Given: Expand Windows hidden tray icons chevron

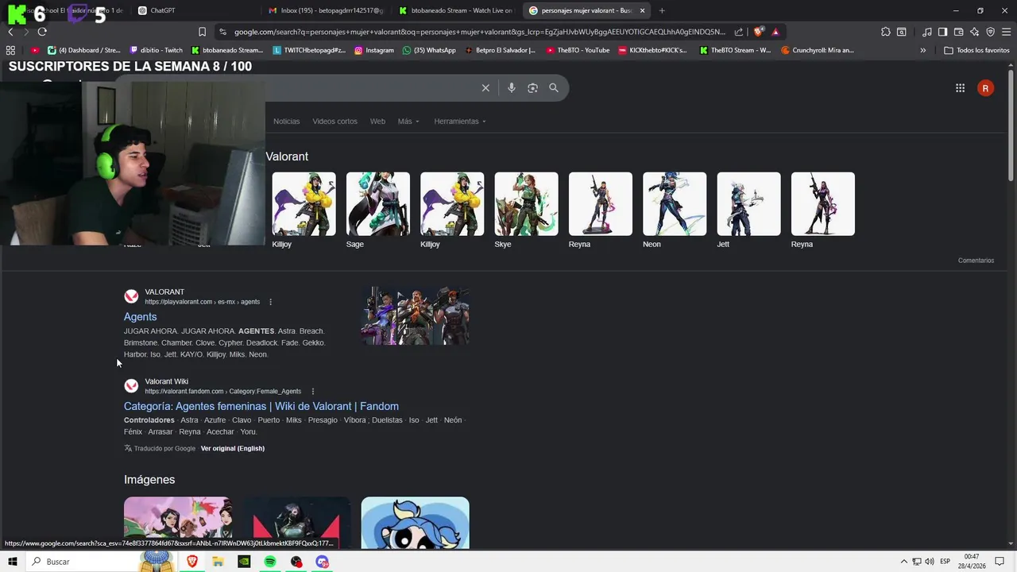Looking at the screenshot, I should coord(903,562).
